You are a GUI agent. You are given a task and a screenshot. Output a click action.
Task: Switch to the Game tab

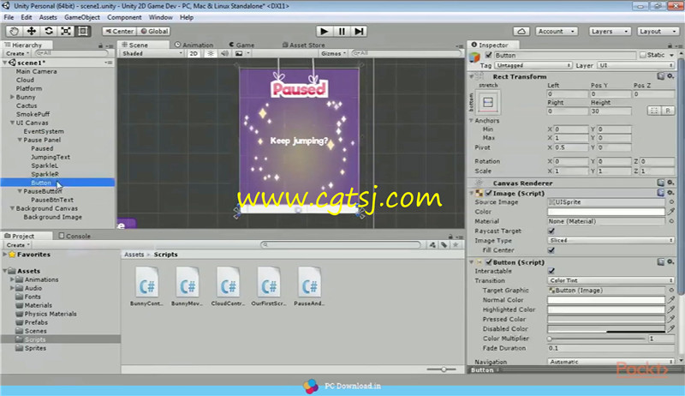[241, 45]
